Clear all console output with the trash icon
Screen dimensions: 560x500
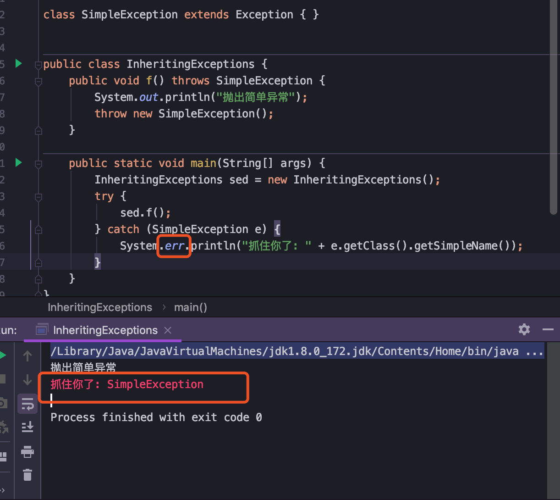pos(27,475)
